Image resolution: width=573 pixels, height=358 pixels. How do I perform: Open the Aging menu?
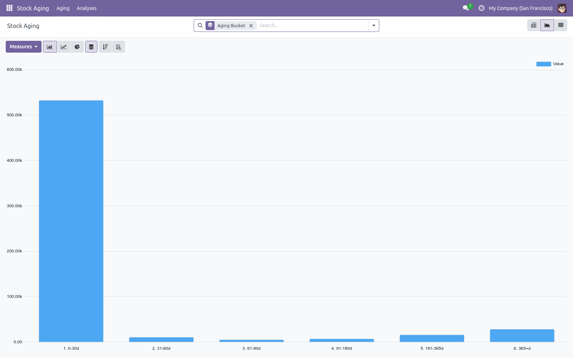[x=63, y=8]
